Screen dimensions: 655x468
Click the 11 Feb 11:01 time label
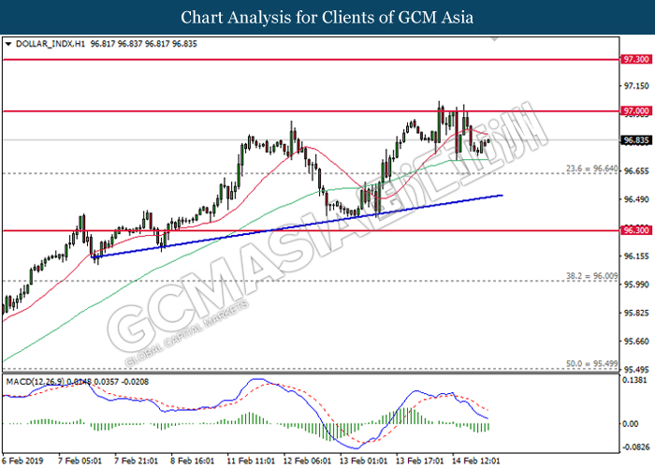click(251, 461)
